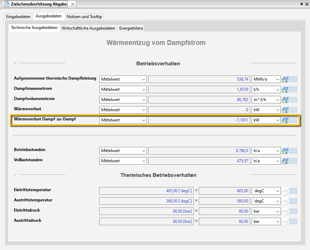Viewport: 310px width, 250px height.
Task: Change m^3/h unit dropdown
Action: click(x=266, y=100)
